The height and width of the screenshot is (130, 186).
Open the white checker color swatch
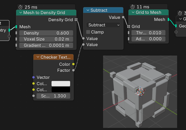click(x=61, y=84)
